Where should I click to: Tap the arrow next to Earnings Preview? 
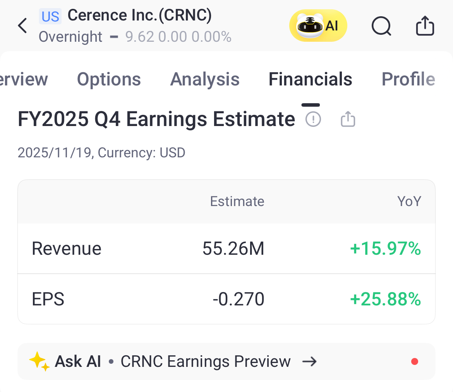(x=309, y=362)
